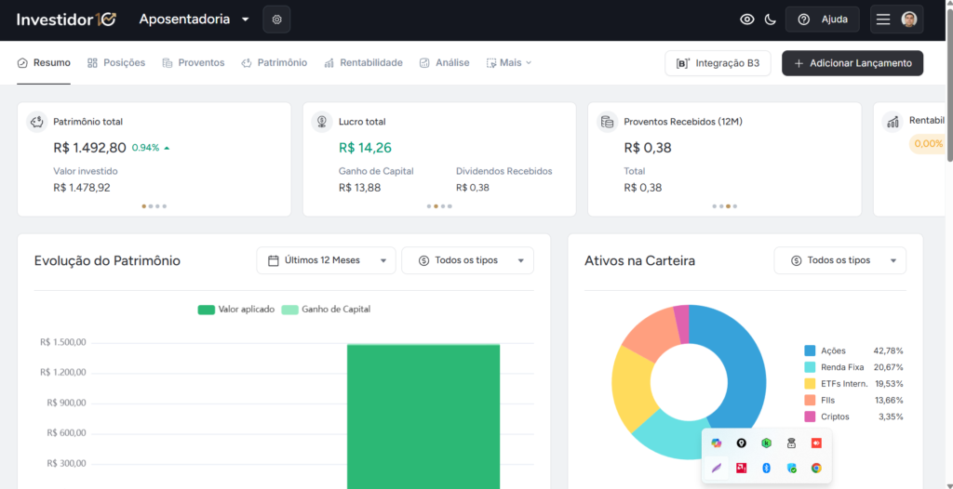This screenshot has height=489, width=953.
Task: Click the calendar icon in period selector
Action: click(274, 260)
